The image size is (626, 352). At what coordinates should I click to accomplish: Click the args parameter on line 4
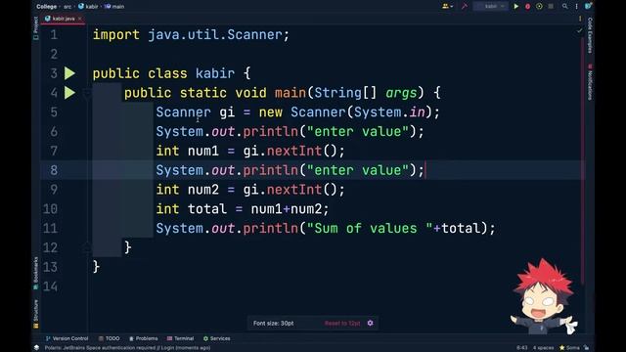pos(401,93)
